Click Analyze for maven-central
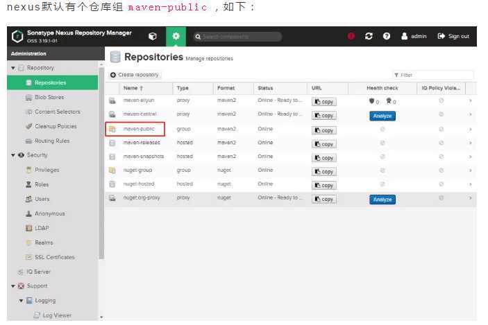Viewport: 488px width, 325px height. (x=382, y=116)
